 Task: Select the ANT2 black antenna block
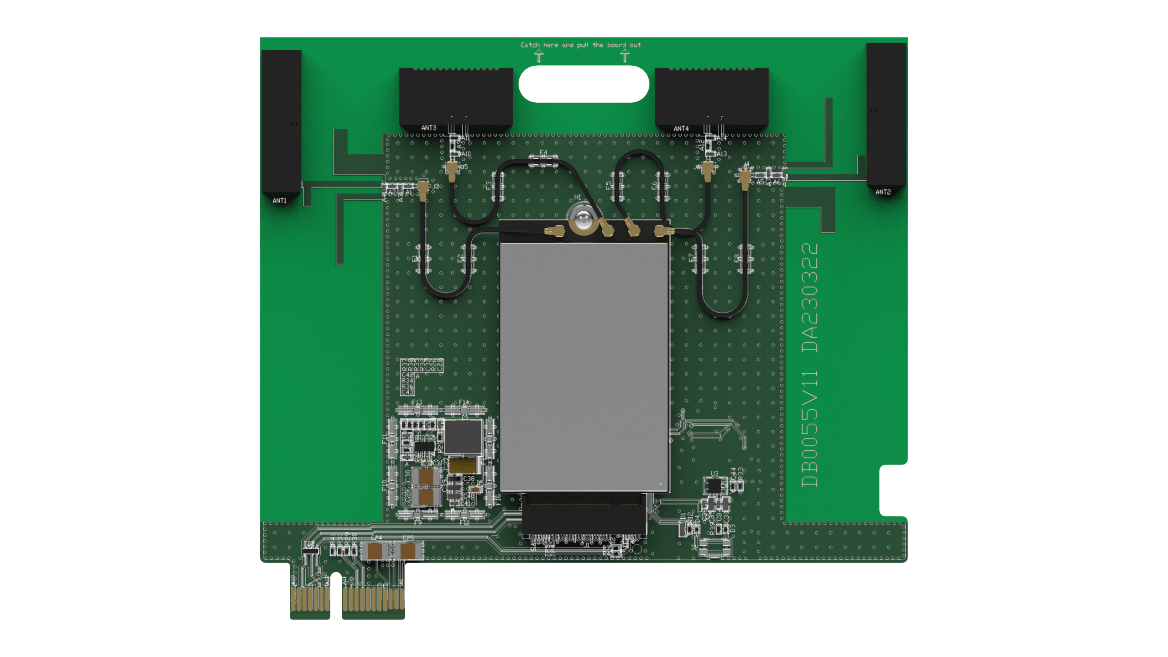coord(886,115)
